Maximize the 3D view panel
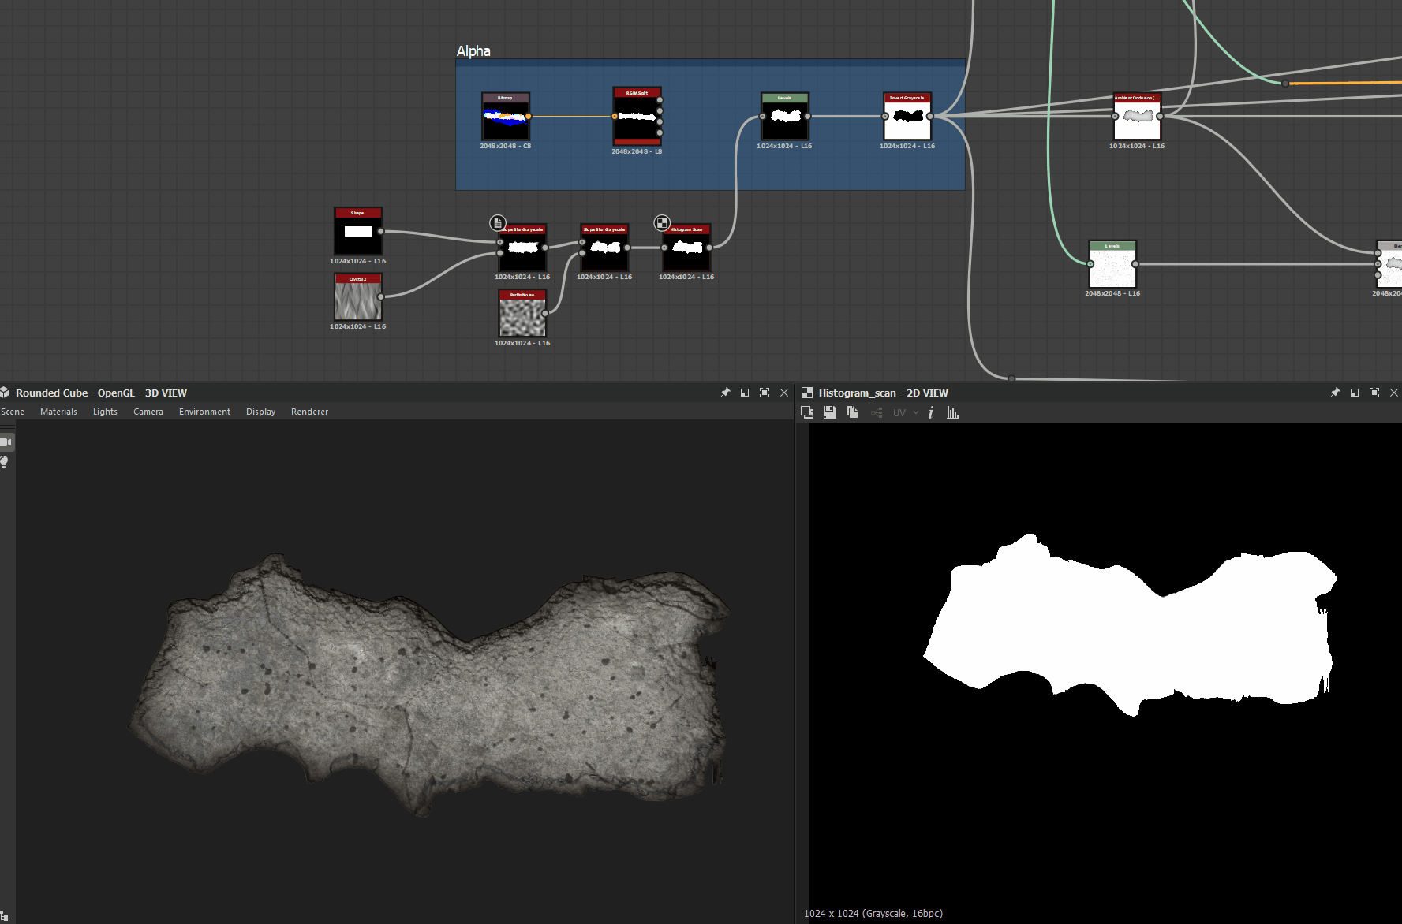 point(764,393)
